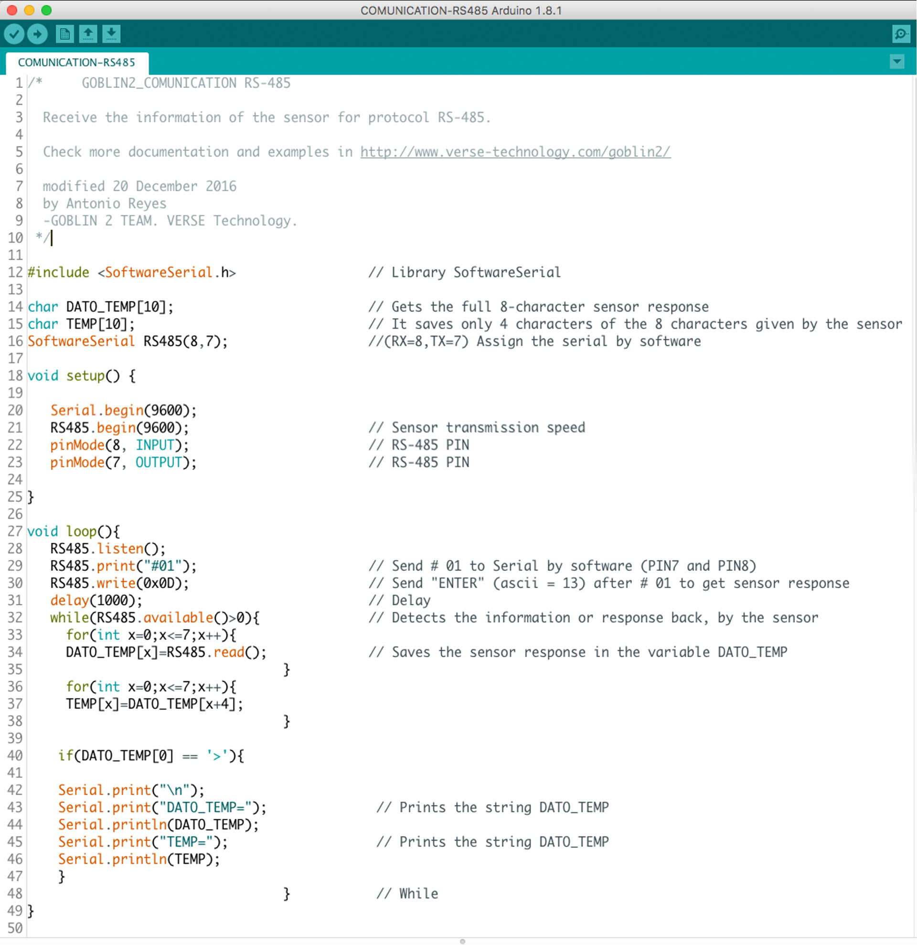Click 'by Antonio Reyes' comment line
Image resolution: width=917 pixels, height=945 pixels.
[x=105, y=204]
